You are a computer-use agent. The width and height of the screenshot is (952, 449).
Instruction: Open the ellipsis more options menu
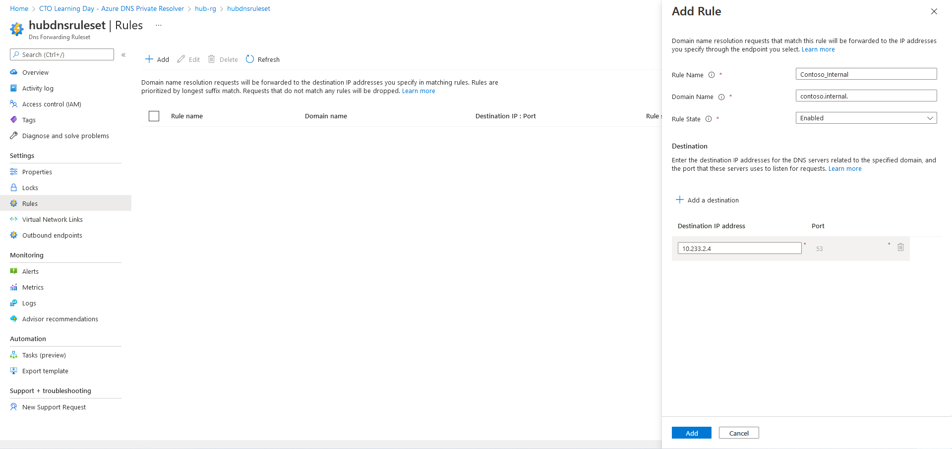159,25
